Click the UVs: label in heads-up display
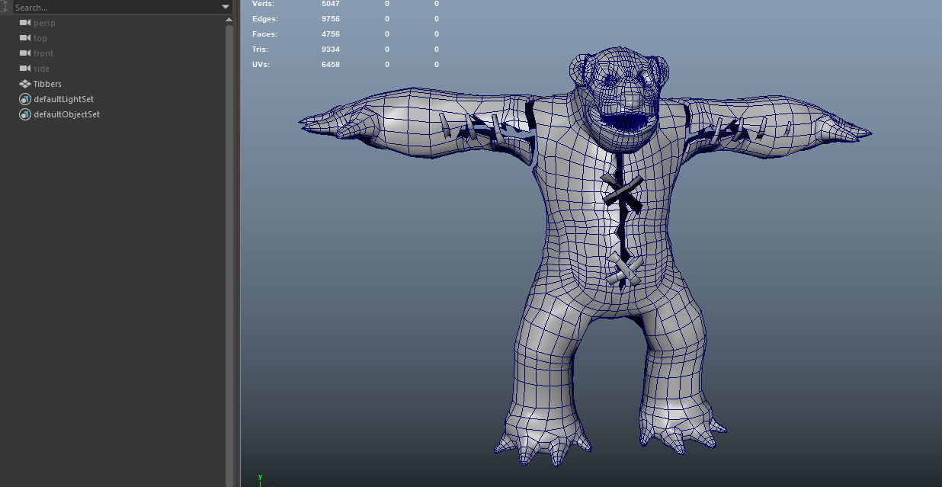Screen dimensions: 942x487 [x=261, y=65]
